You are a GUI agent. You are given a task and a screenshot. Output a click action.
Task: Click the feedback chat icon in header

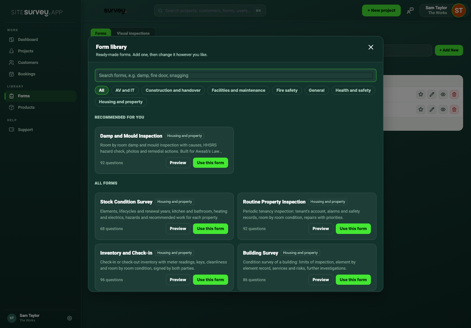[410, 11]
